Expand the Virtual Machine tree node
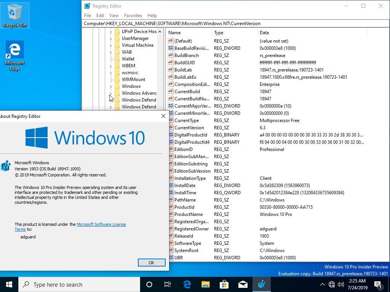390x292 pixels. point(111,45)
